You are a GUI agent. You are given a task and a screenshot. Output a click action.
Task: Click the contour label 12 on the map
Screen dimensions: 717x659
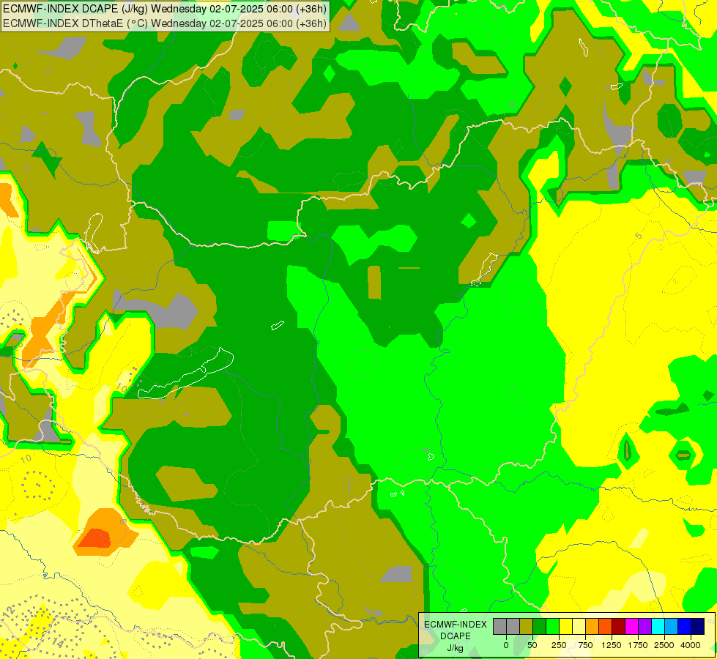9,611
